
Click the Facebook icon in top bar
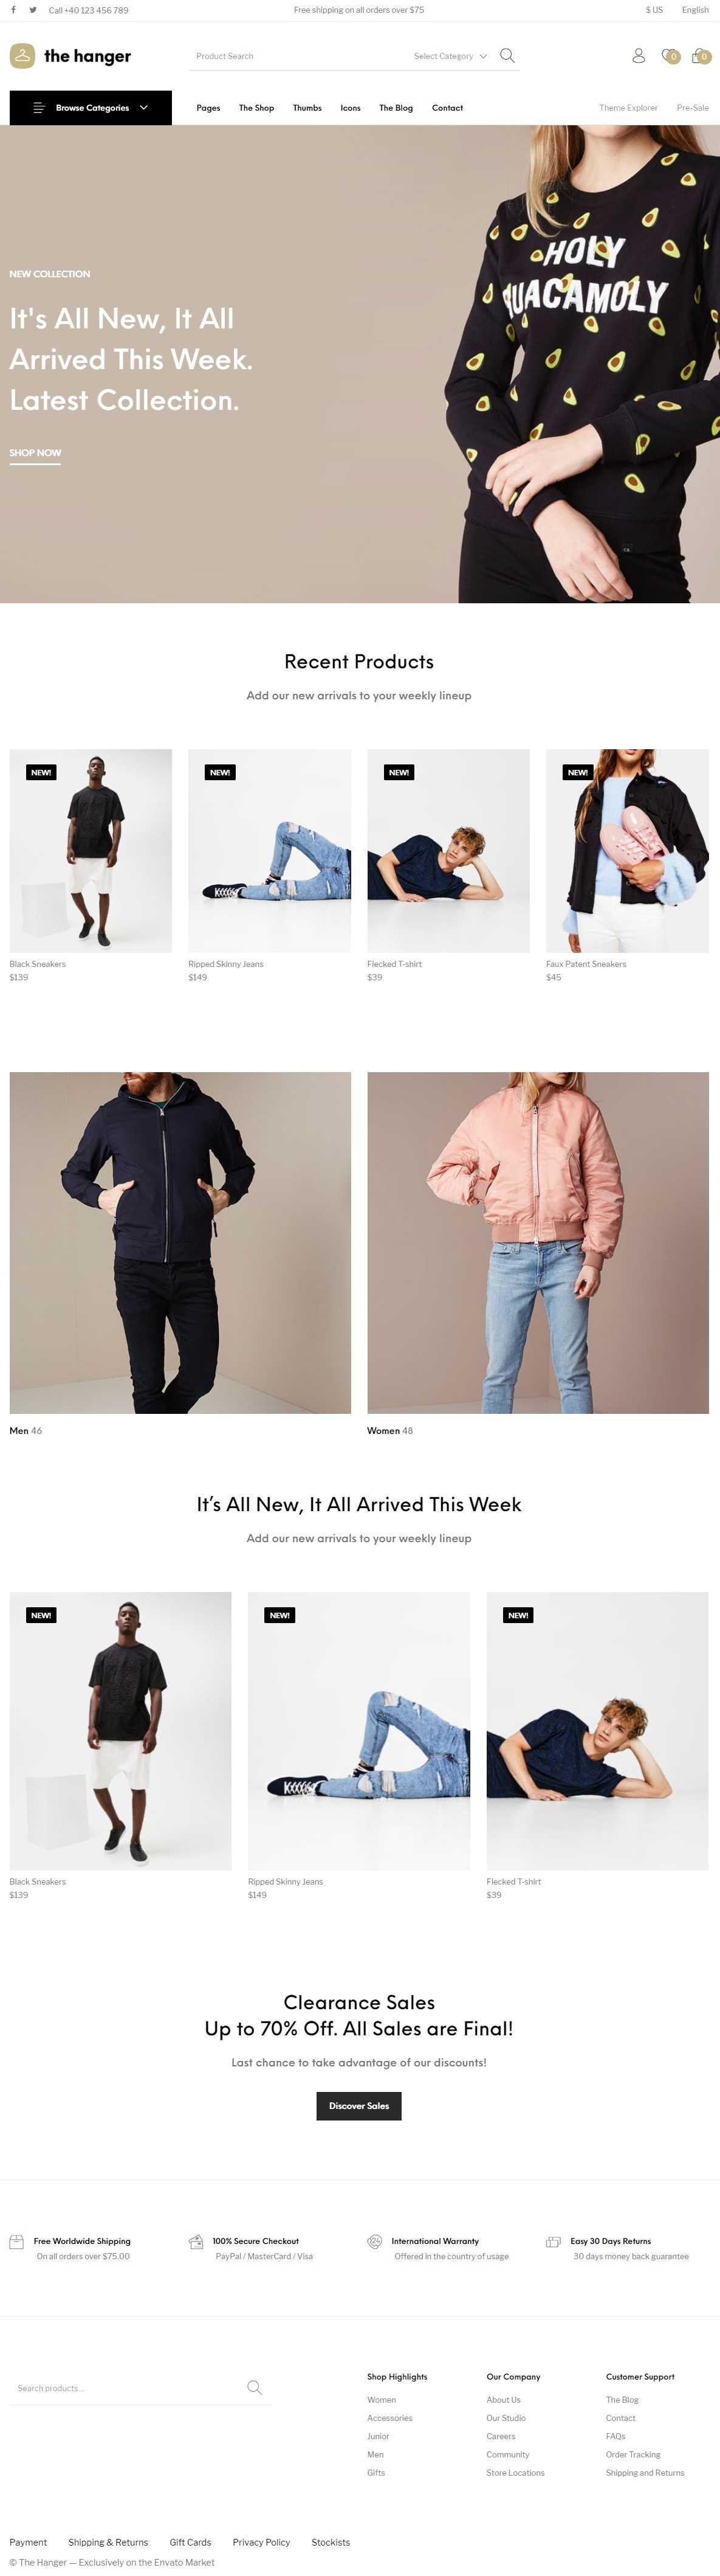13,10
